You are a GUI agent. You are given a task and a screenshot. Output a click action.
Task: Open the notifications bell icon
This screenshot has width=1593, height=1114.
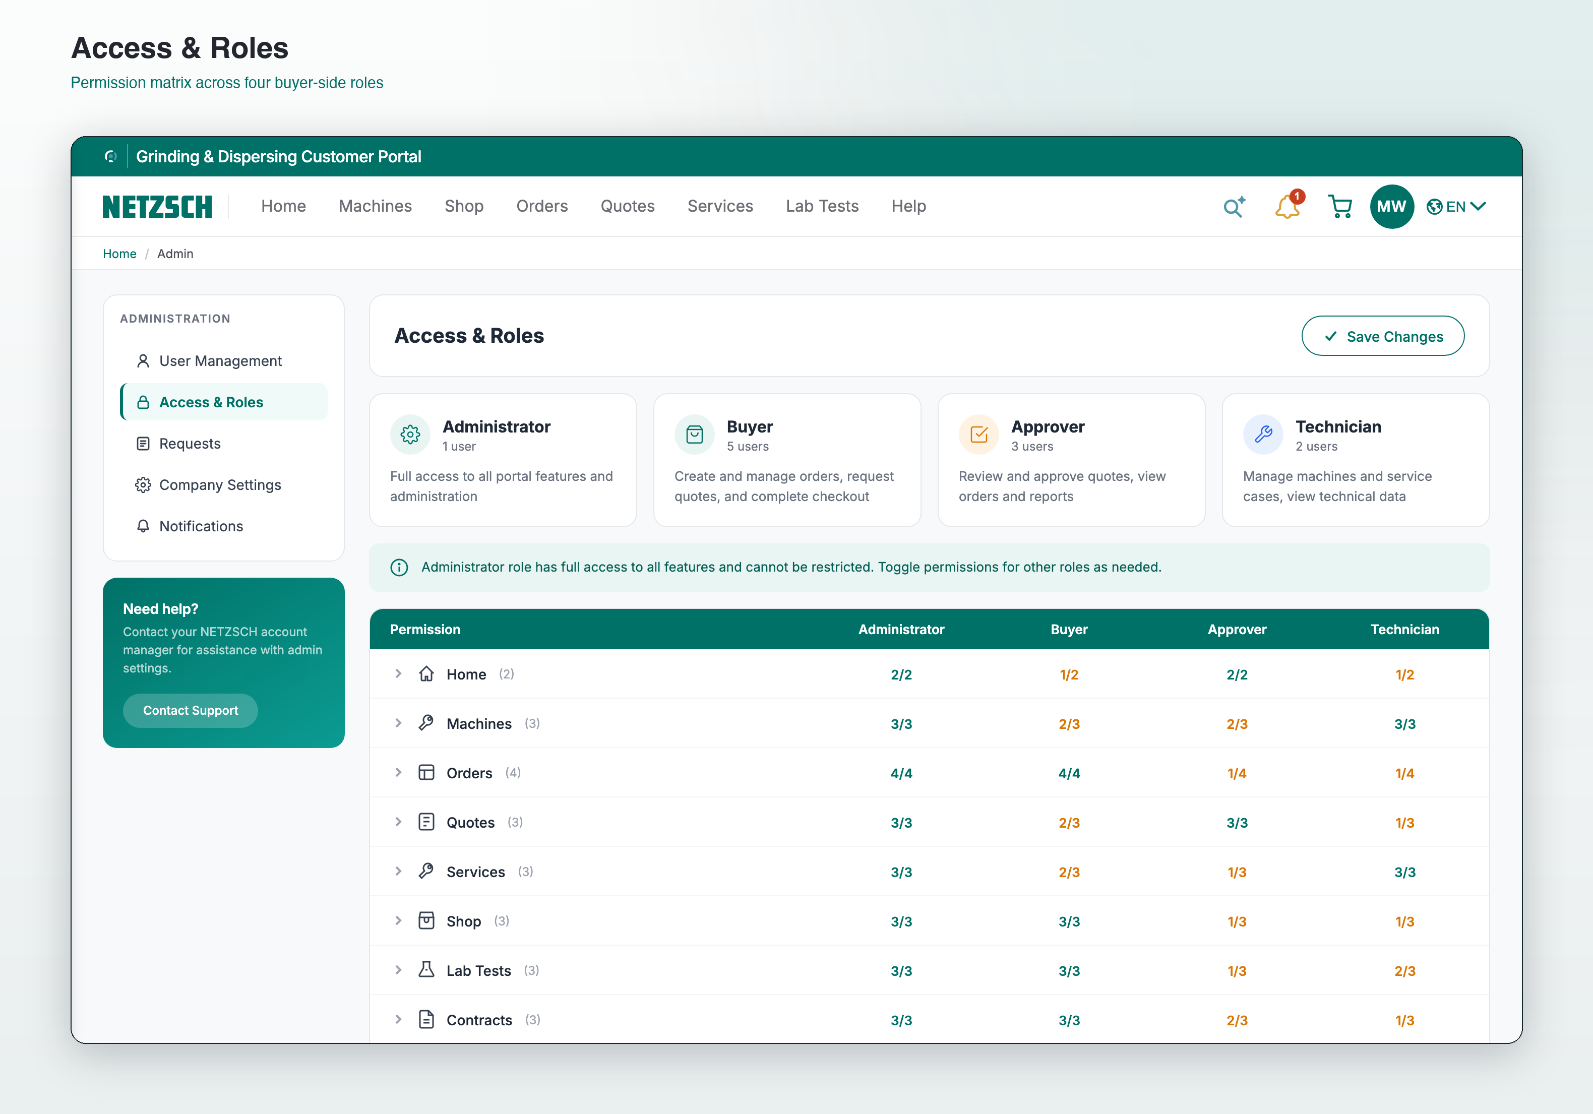click(x=1288, y=206)
